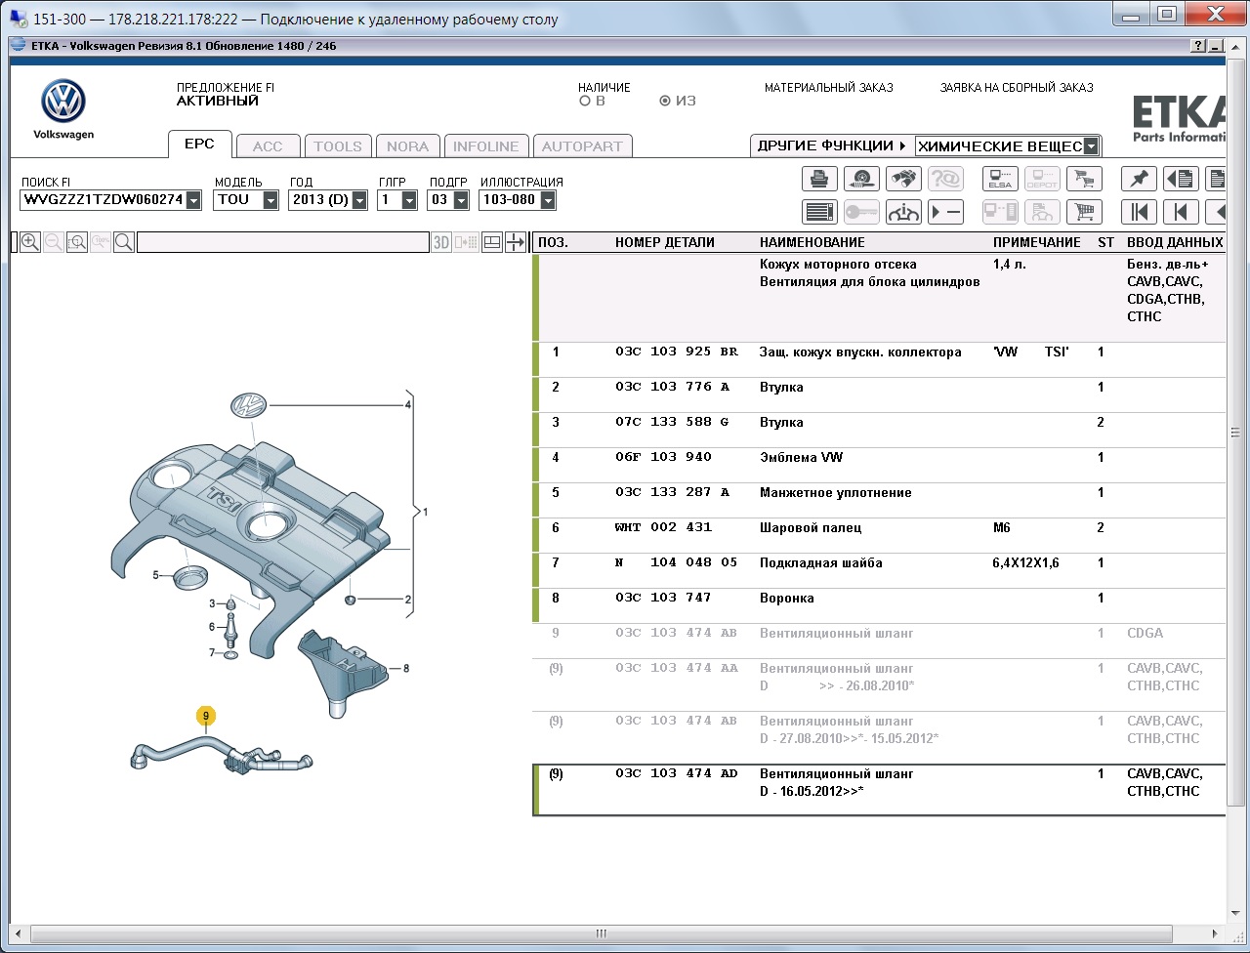The image size is (1250, 953).
Task: Click the vehicle information icon with 'i'
Action: click(903, 211)
